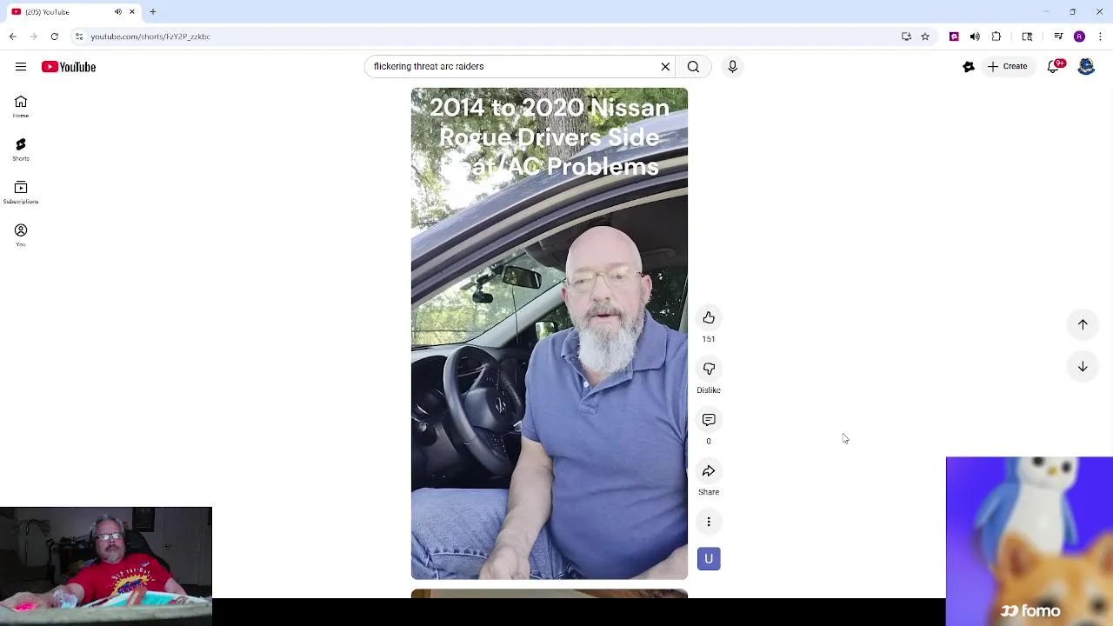The width and height of the screenshot is (1113, 626).
Task: Submit search with magnifier button
Action: [693, 66]
